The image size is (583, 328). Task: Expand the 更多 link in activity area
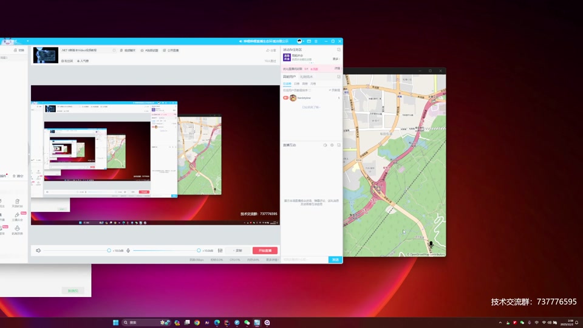pos(336,59)
